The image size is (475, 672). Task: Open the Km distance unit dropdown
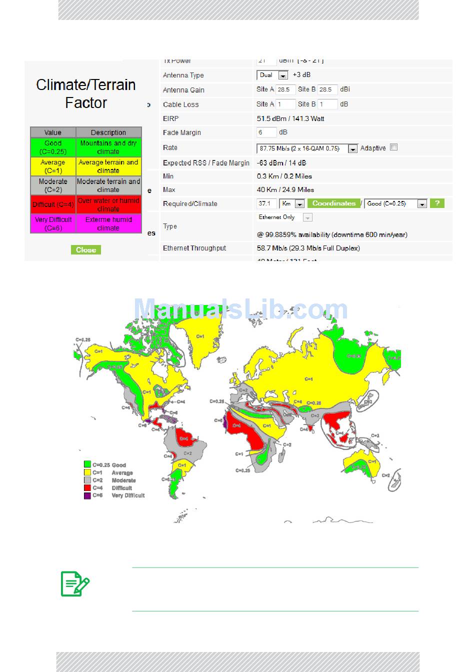292,204
